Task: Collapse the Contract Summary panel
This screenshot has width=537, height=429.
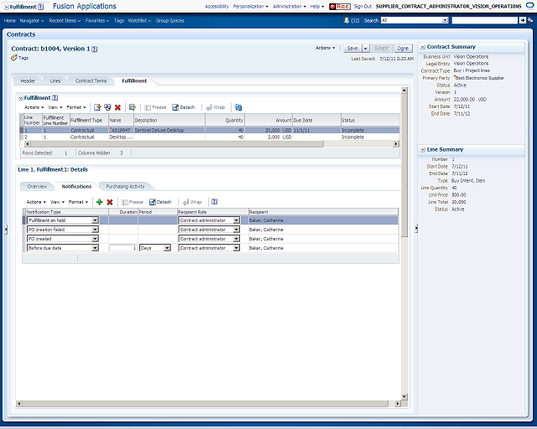Action: [423, 47]
